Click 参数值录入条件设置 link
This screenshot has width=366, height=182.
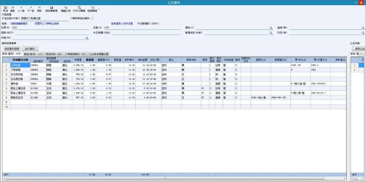point(122,24)
